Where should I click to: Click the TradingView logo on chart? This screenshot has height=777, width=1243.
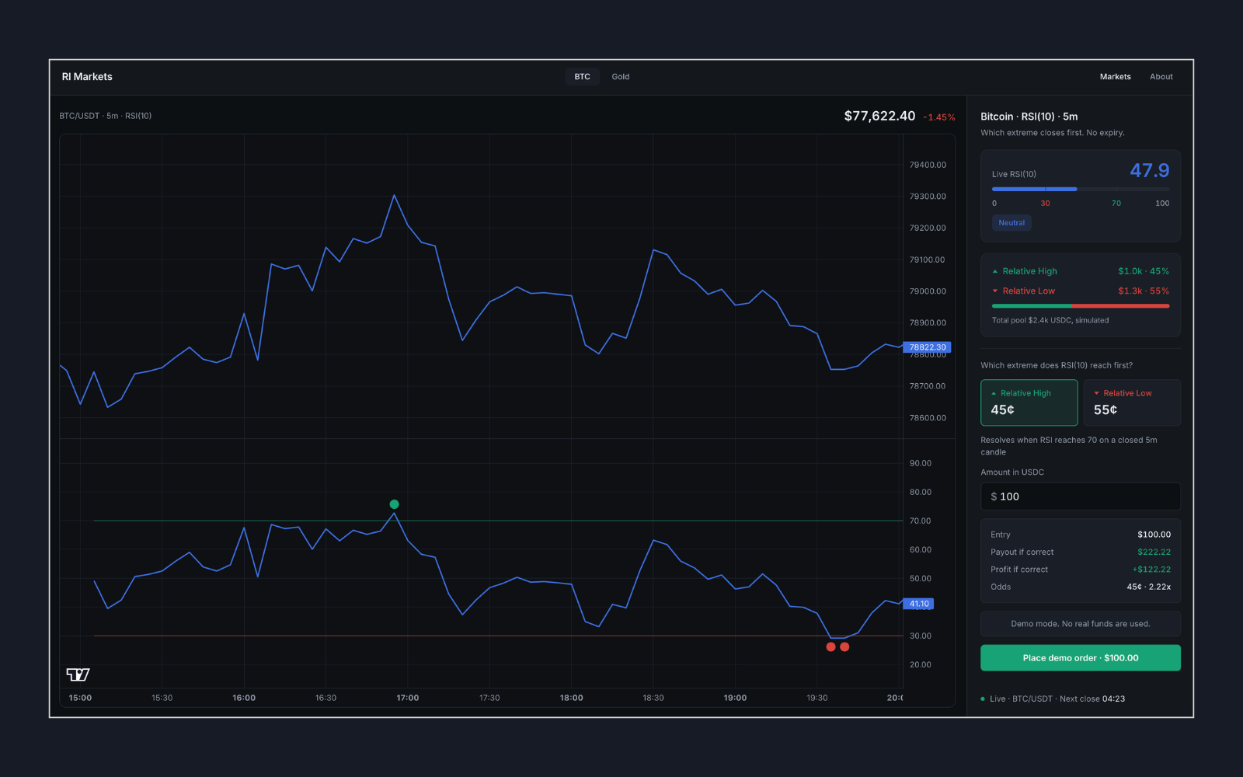78,674
